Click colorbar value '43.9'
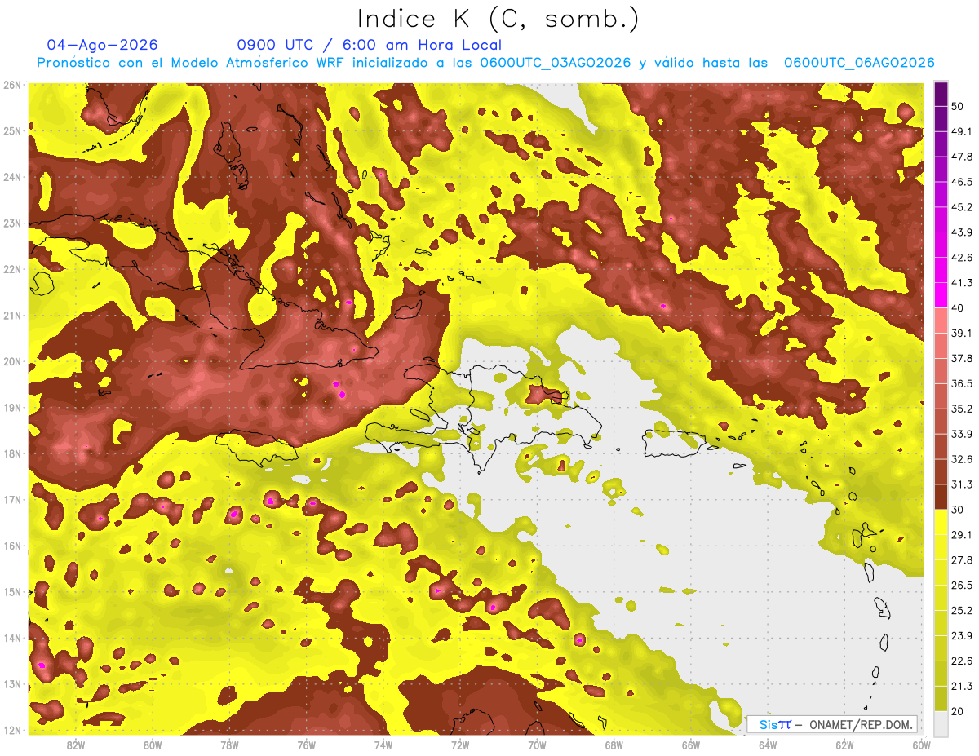 [961, 232]
